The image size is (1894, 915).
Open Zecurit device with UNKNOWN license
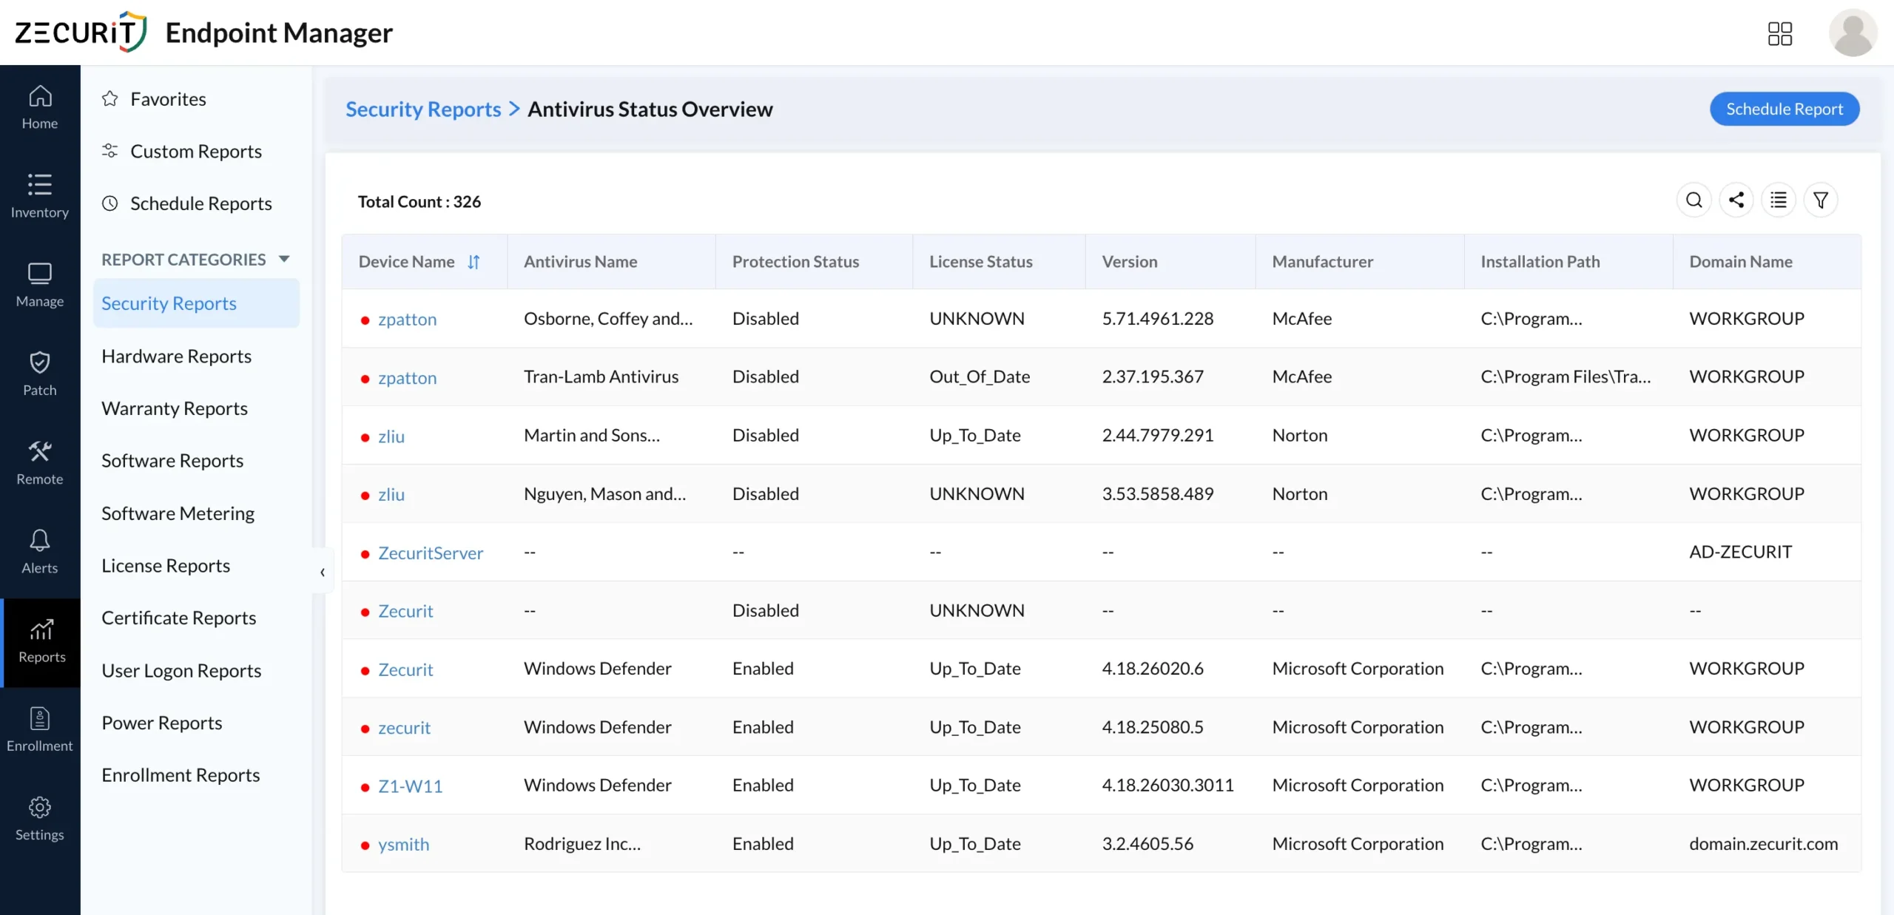click(x=405, y=611)
